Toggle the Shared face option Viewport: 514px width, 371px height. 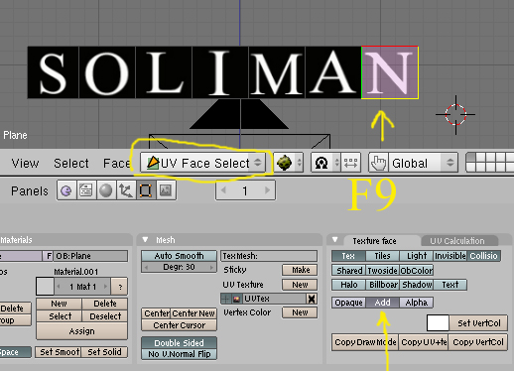tap(349, 271)
